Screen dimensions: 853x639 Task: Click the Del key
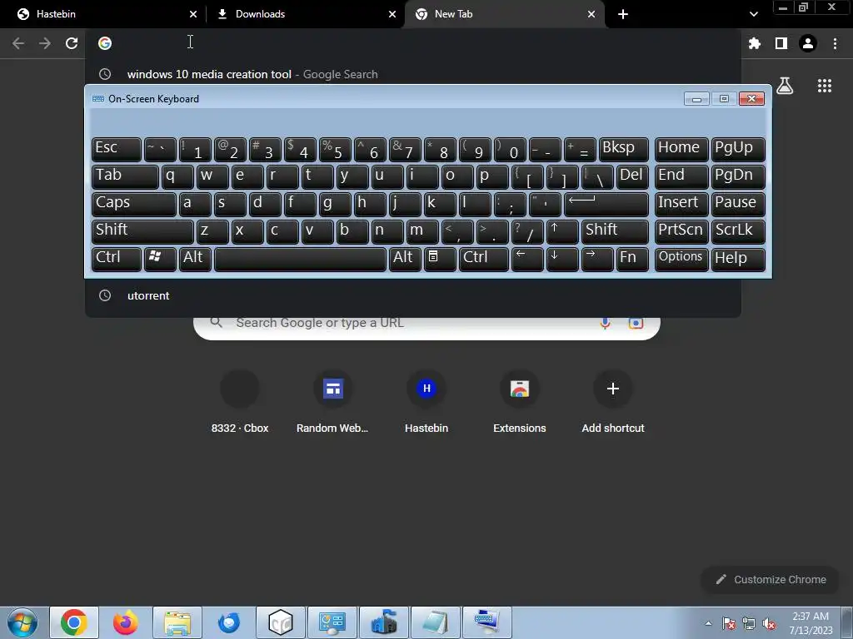(x=632, y=176)
